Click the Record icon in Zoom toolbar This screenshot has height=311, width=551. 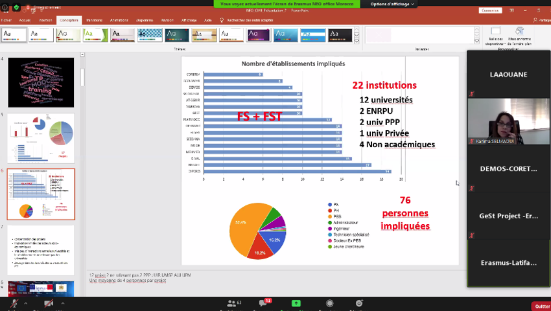pyautogui.click(x=329, y=303)
